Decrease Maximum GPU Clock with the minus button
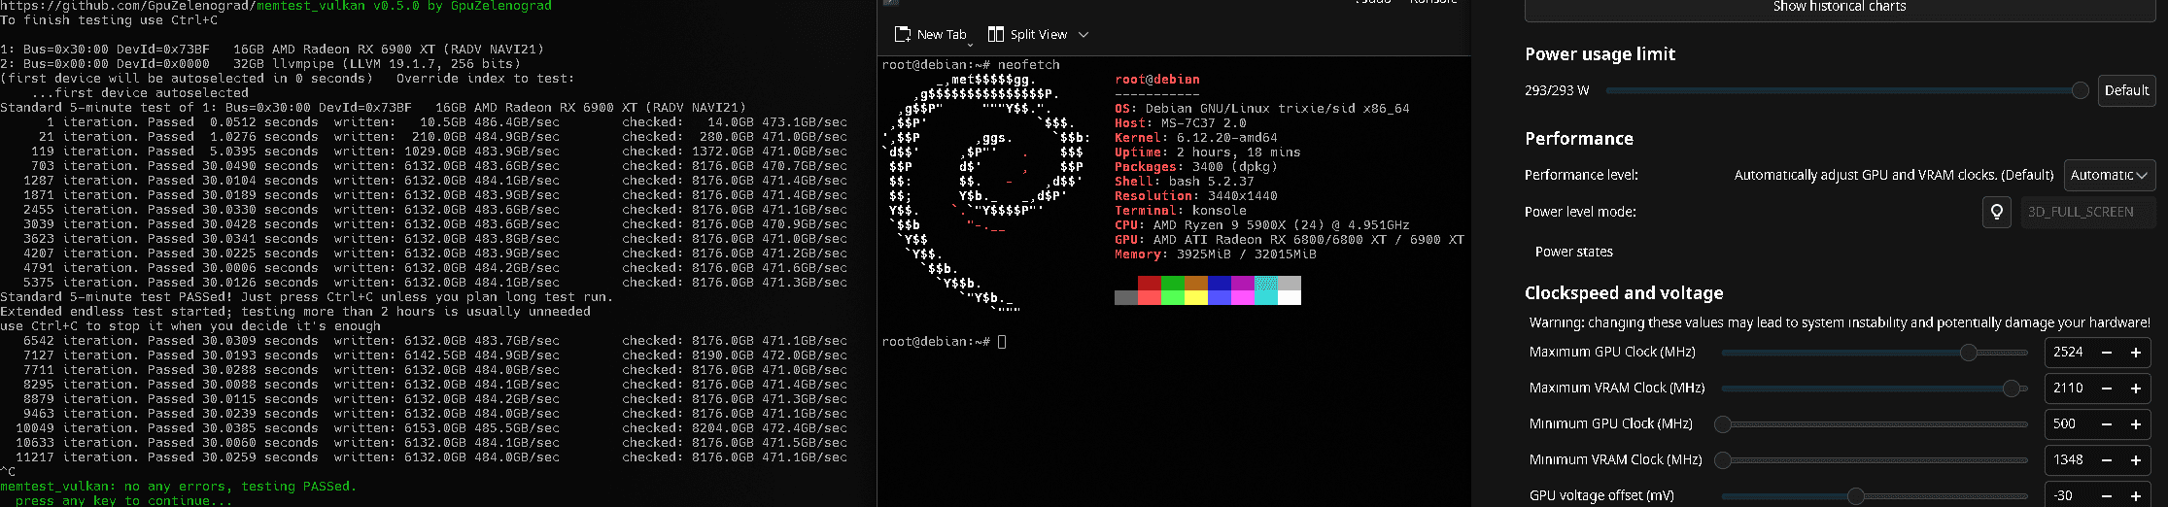Viewport: 2168px width, 507px height. 2107,353
